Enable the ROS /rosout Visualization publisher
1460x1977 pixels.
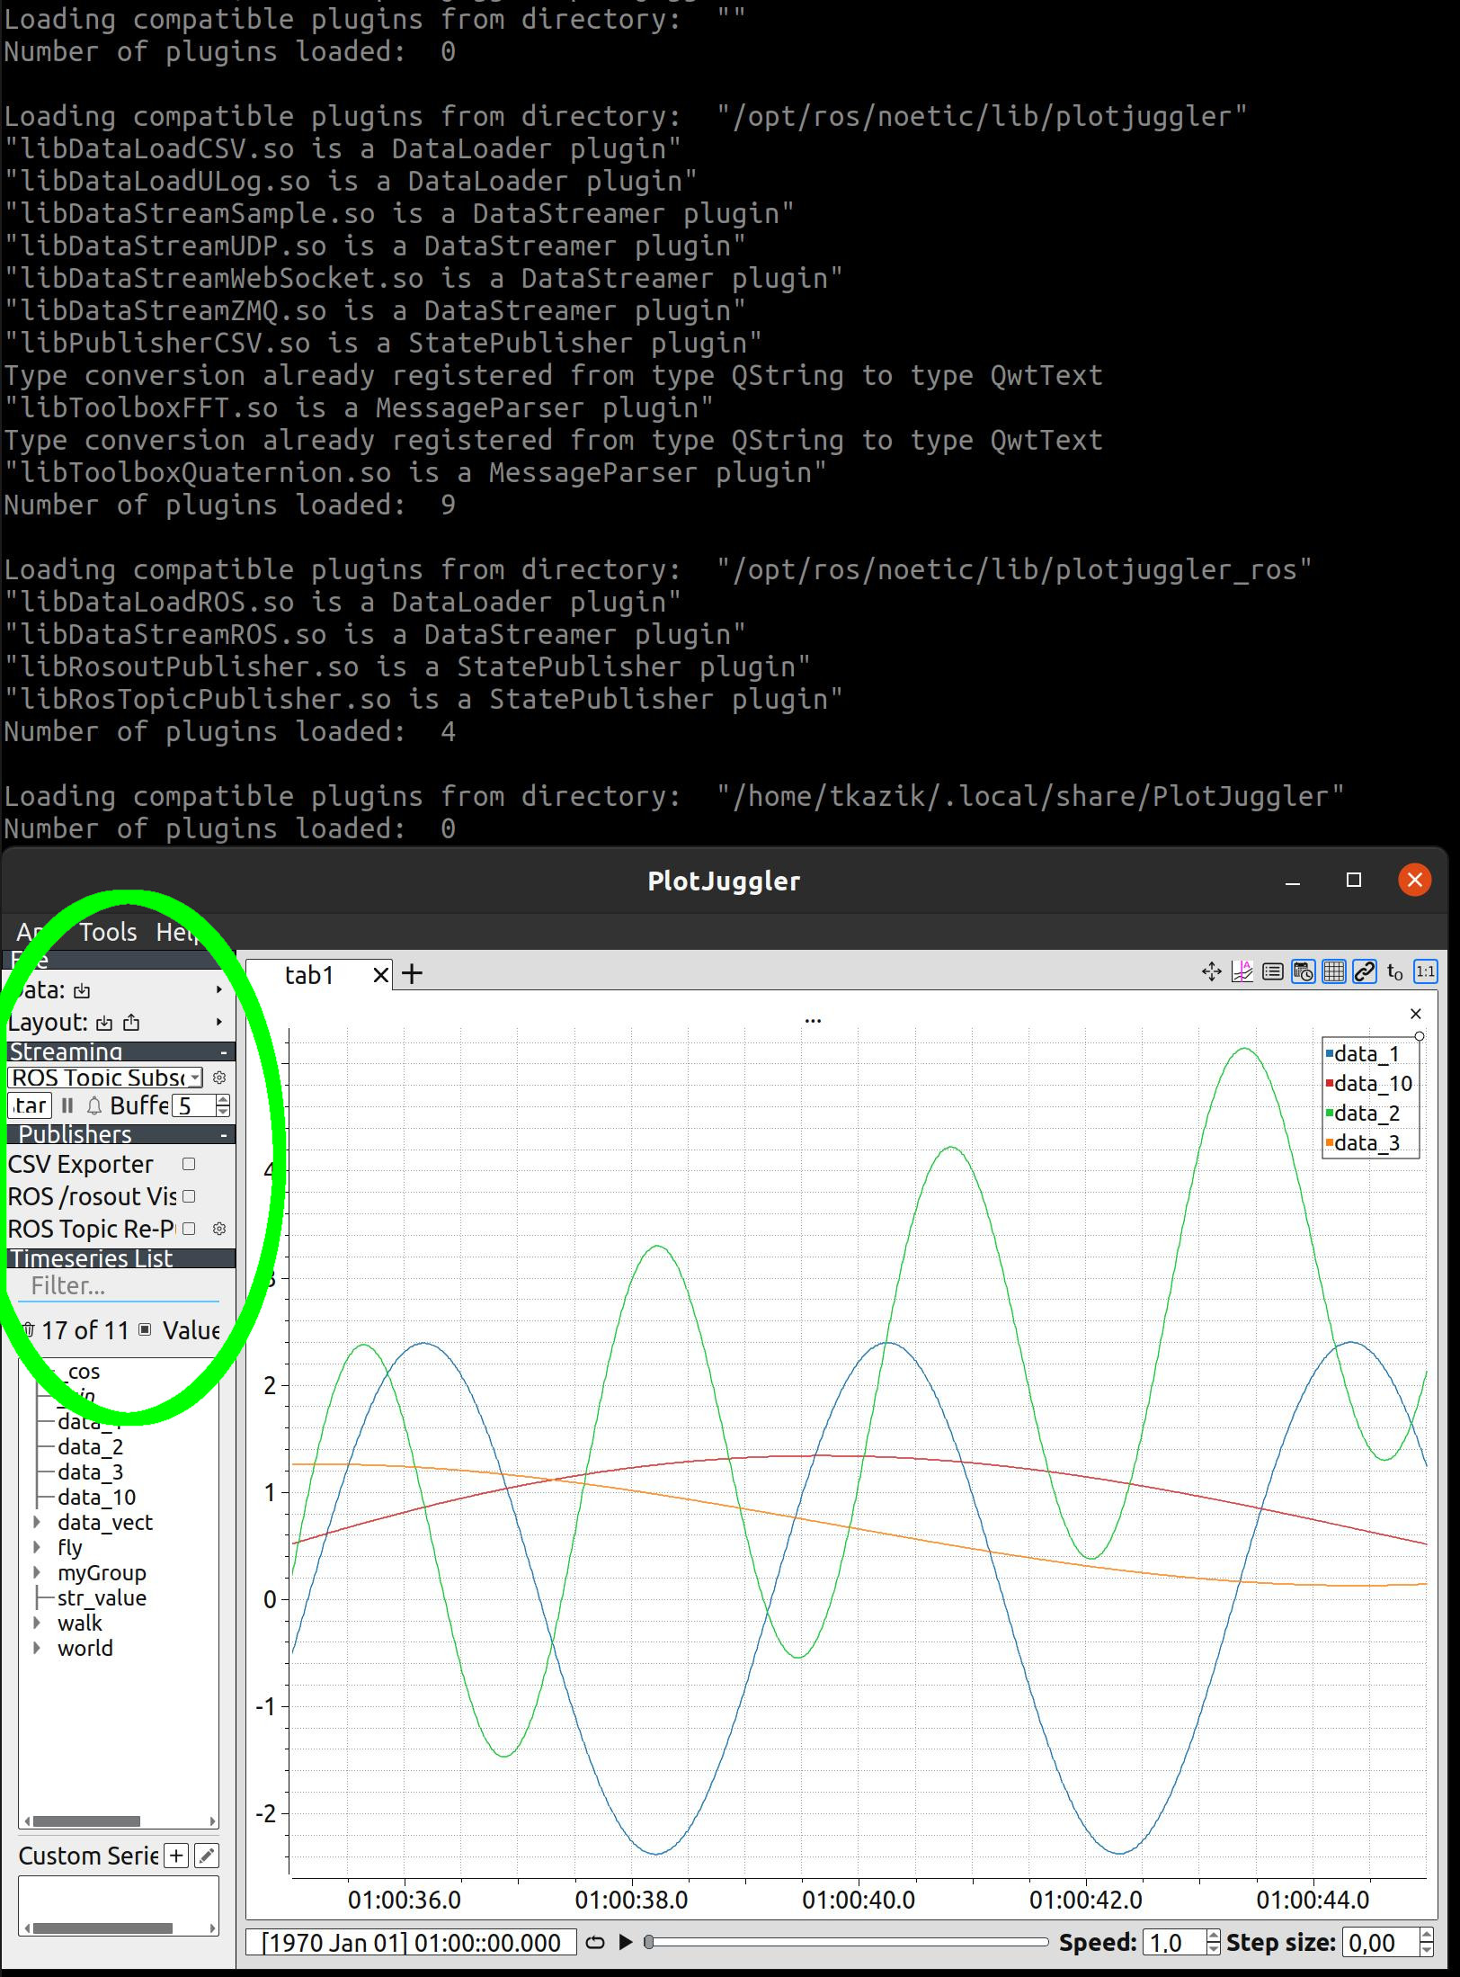(189, 1196)
